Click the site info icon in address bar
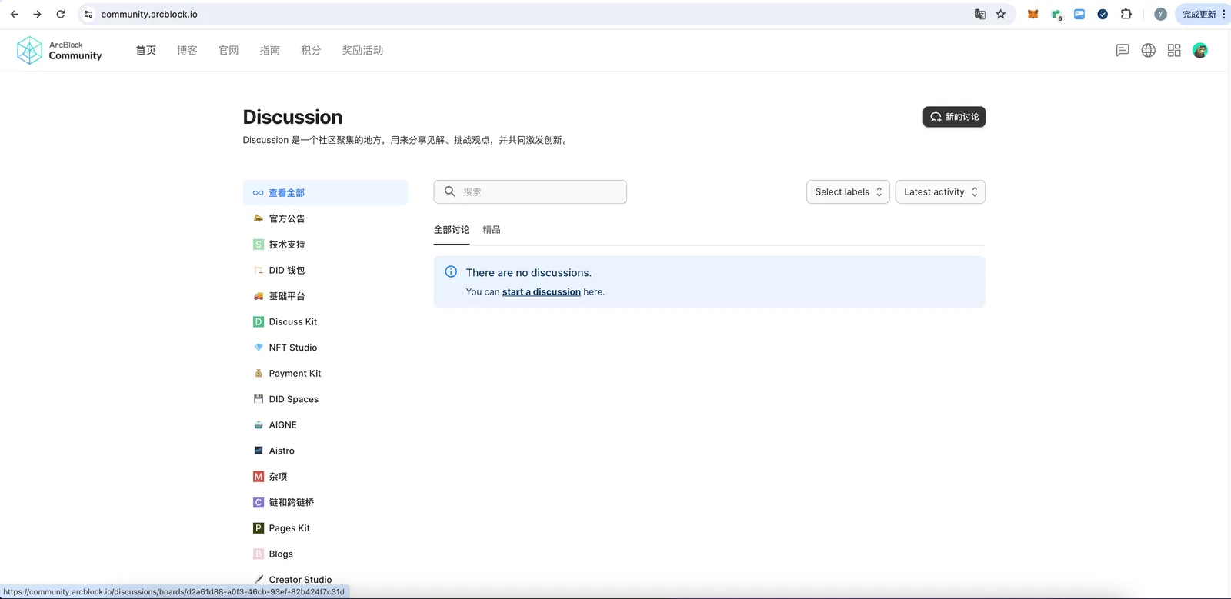 (x=88, y=14)
